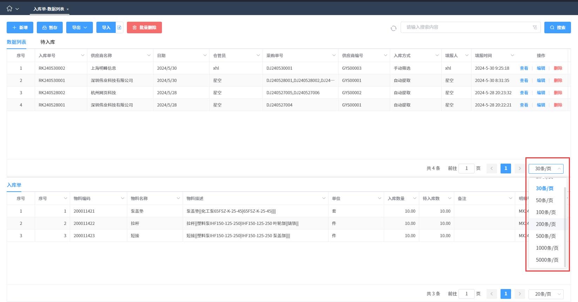578x302 pixels.
Task: Click 编辑 for row RK240528002
Action: (541, 93)
